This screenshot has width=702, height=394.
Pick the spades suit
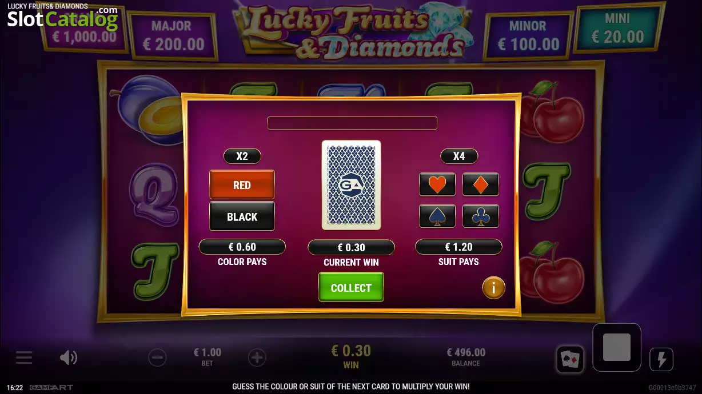pos(437,216)
